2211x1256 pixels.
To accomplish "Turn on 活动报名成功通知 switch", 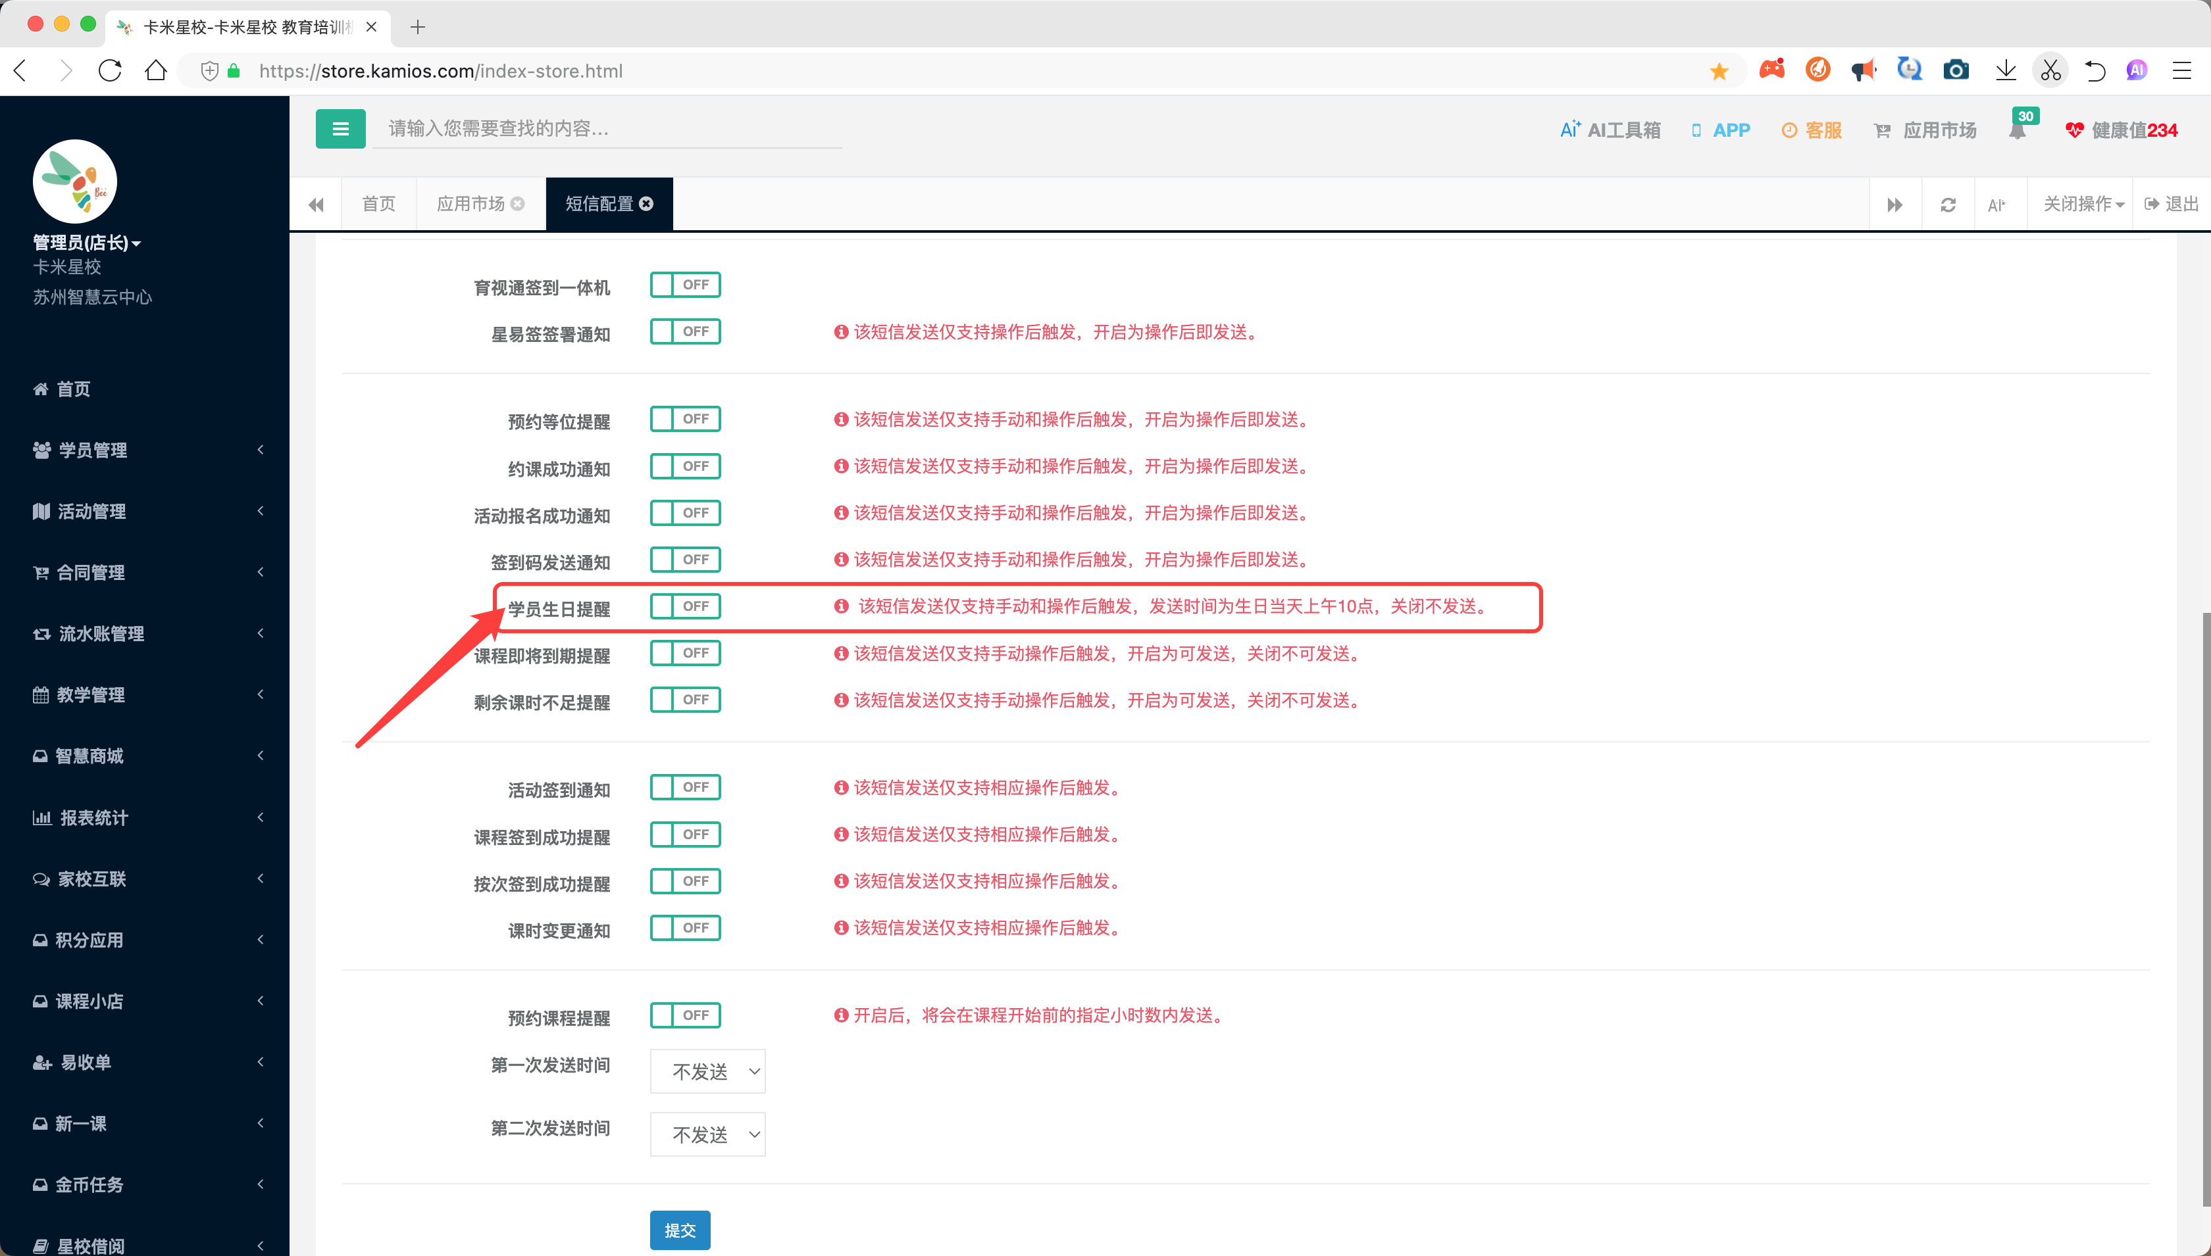I will 685,512.
